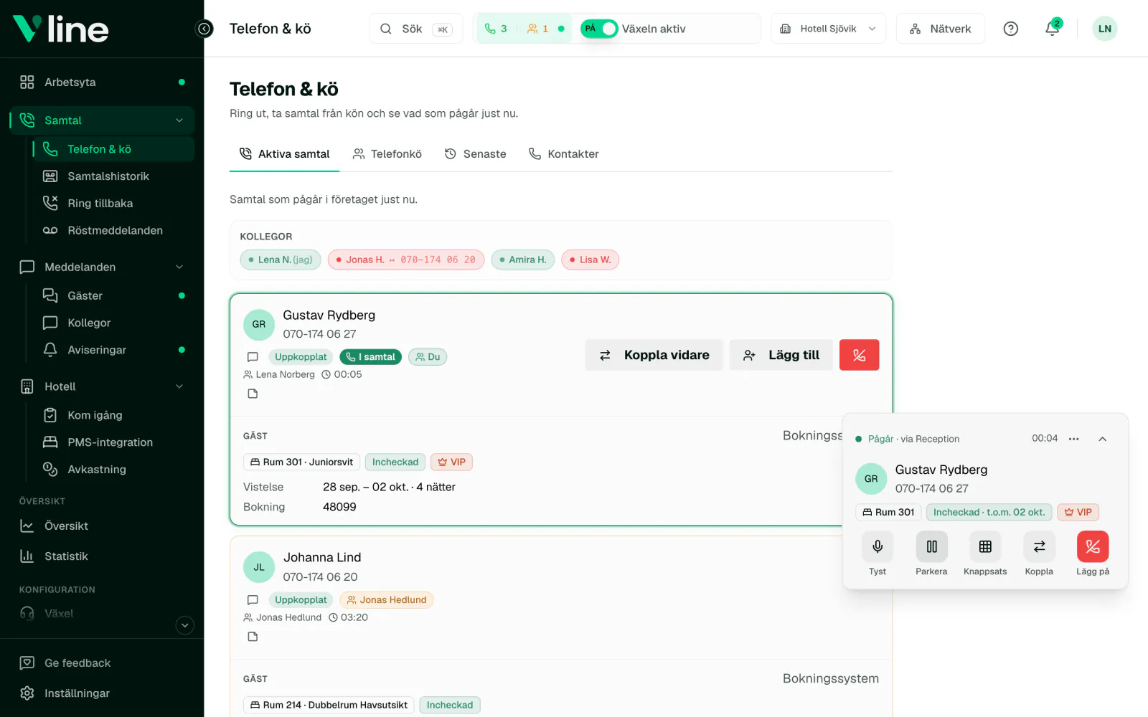This screenshot has width=1148, height=717.
Task: Toggle the Växeln aktiv switch
Action: tap(599, 29)
